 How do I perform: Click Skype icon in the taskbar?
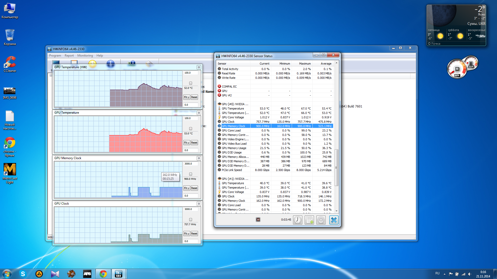[x=23, y=274]
